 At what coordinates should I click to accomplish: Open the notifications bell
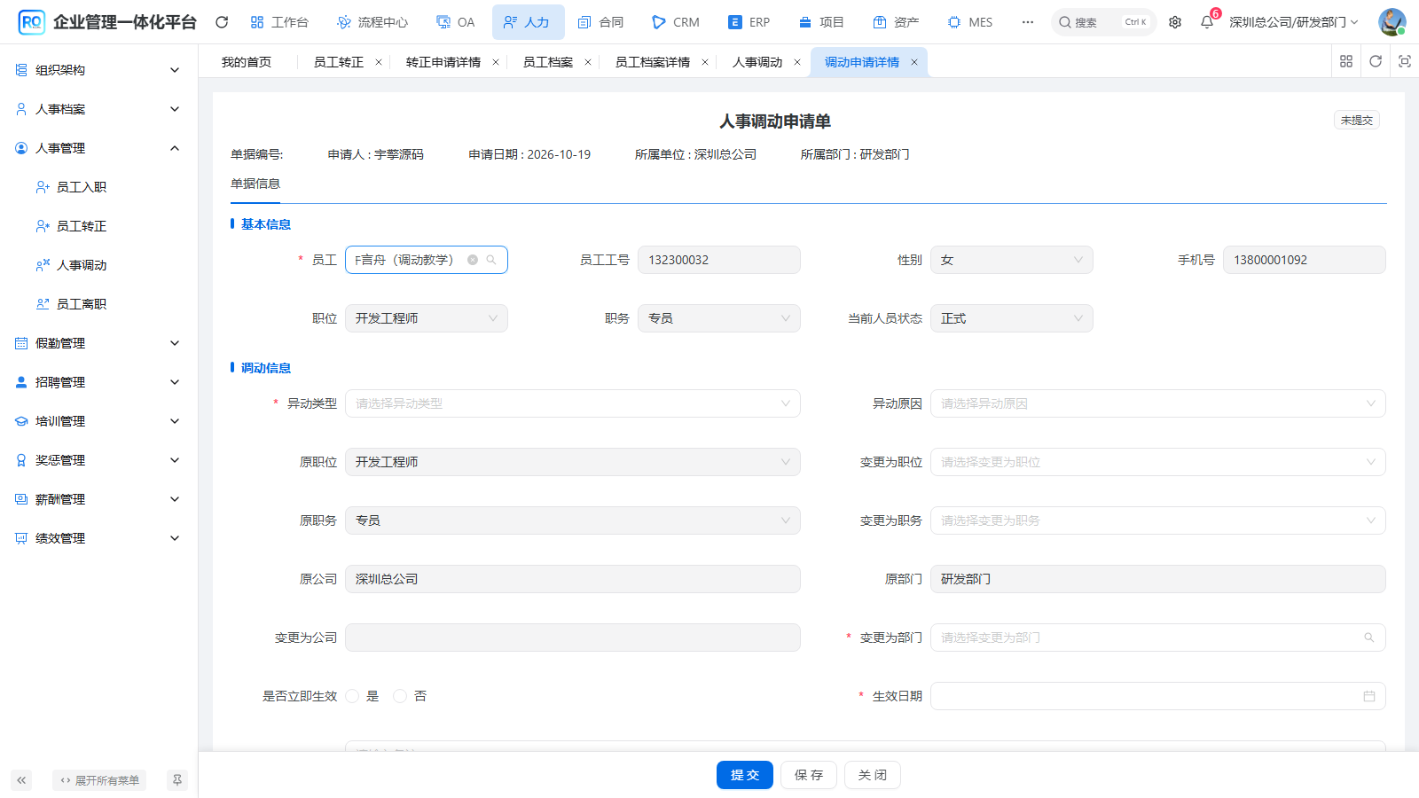click(1207, 22)
